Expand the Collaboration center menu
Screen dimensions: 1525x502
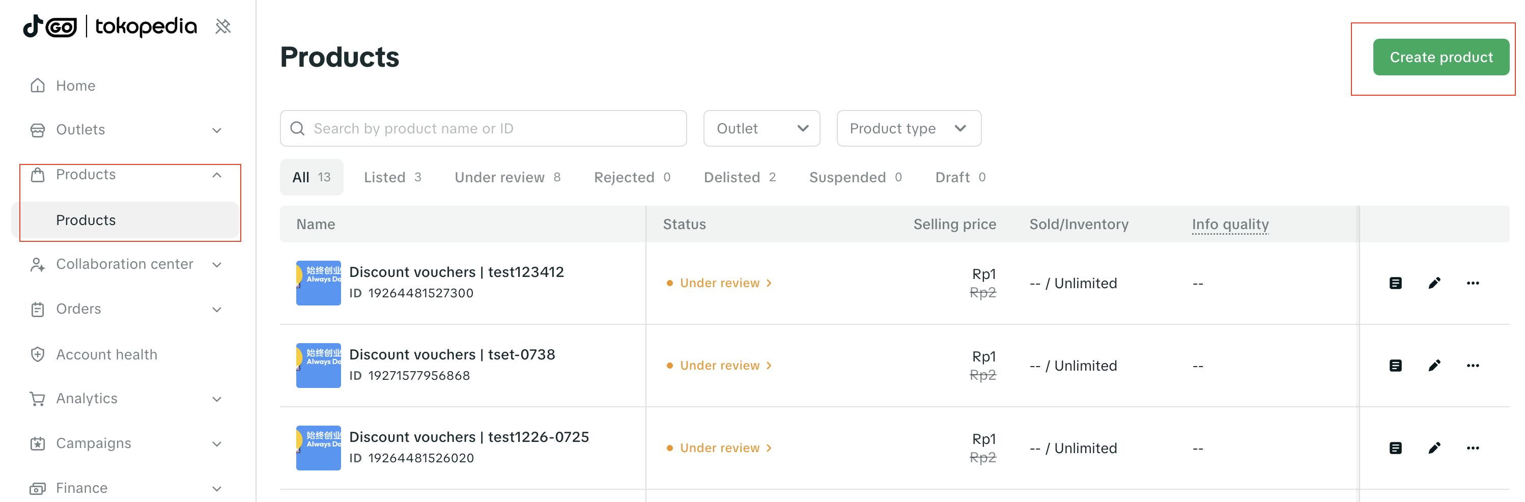pos(217,265)
